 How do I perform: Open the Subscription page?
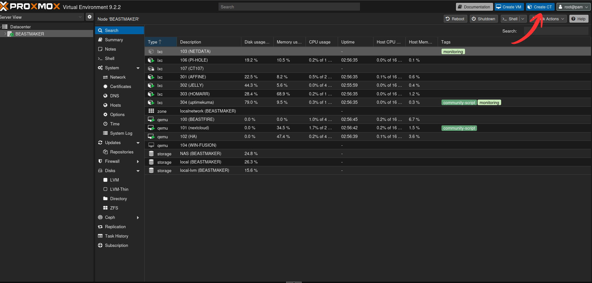tap(120, 246)
